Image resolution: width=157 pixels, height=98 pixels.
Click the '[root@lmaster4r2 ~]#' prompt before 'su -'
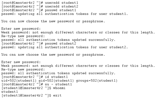[22, 84]
